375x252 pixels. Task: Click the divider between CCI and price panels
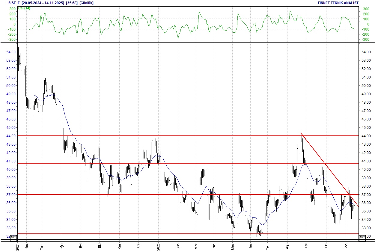(187, 43)
